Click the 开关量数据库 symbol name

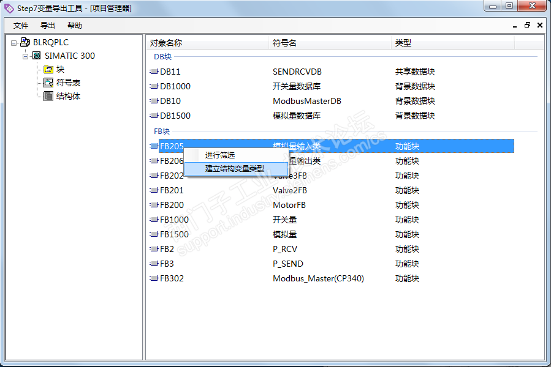(297, 87)
